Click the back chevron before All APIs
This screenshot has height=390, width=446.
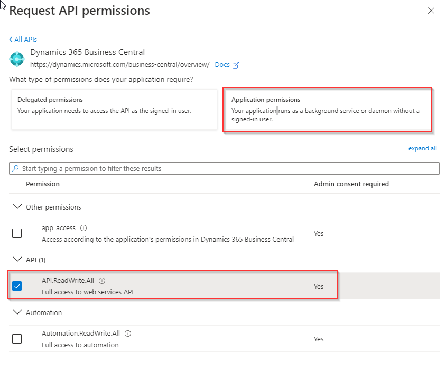click(x=11, y=40)
